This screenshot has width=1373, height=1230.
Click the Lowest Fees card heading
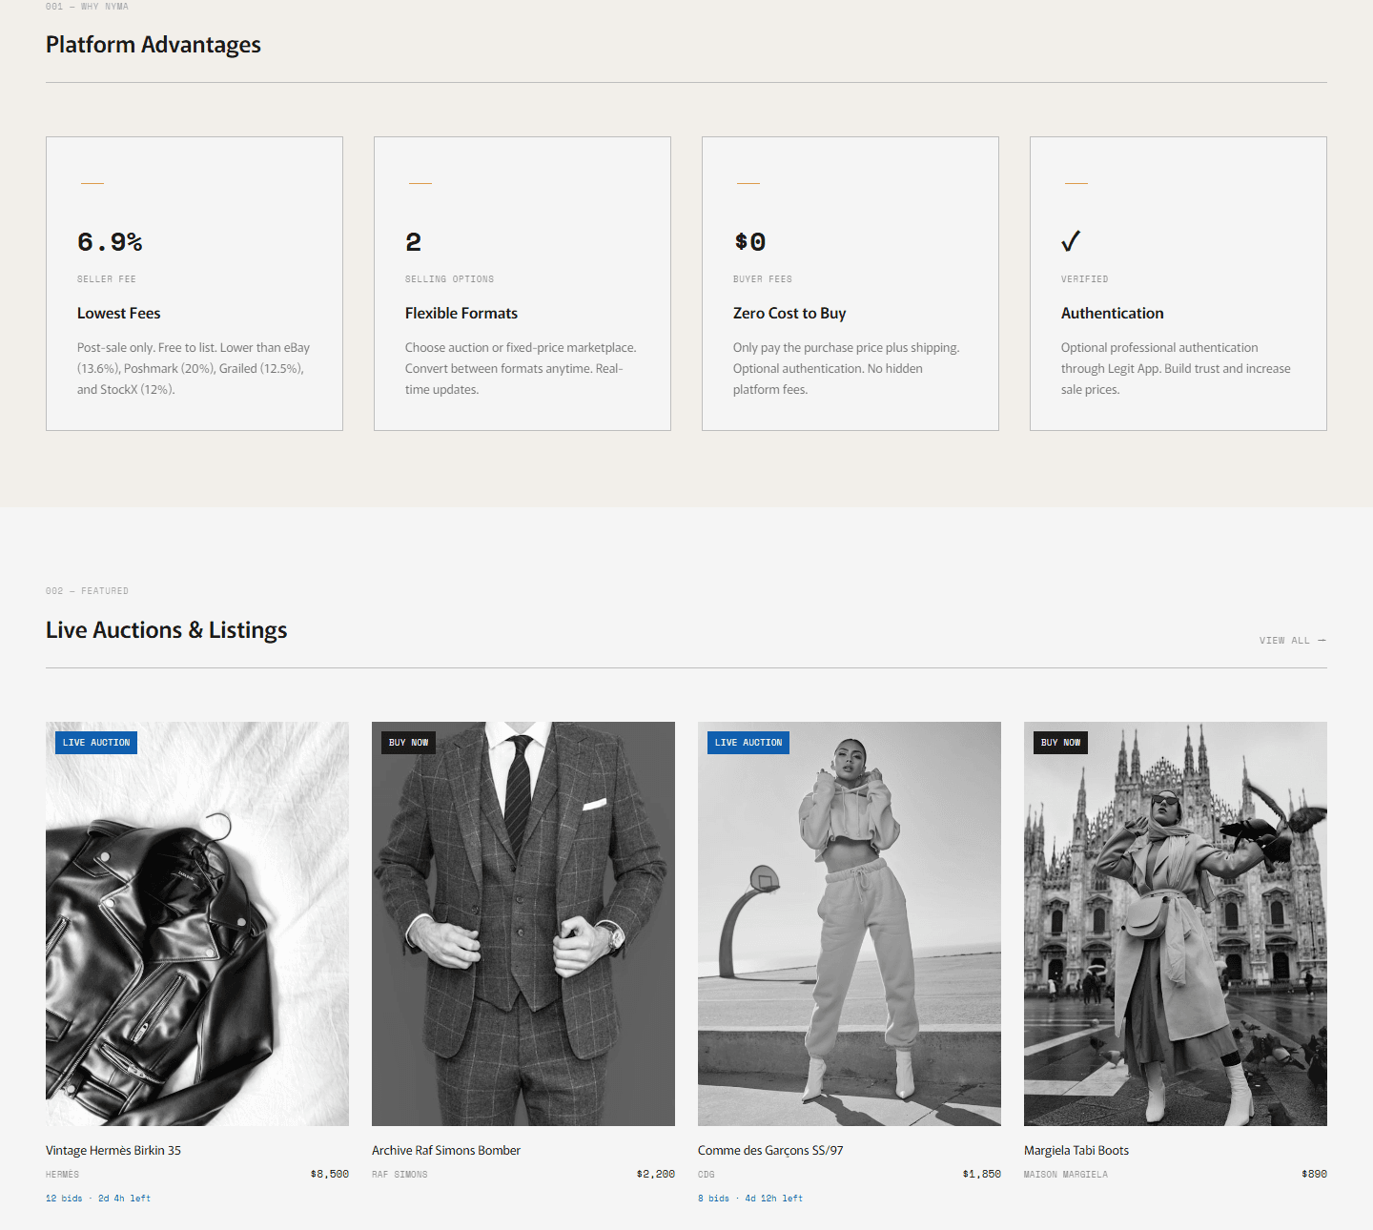coord(119,314)
